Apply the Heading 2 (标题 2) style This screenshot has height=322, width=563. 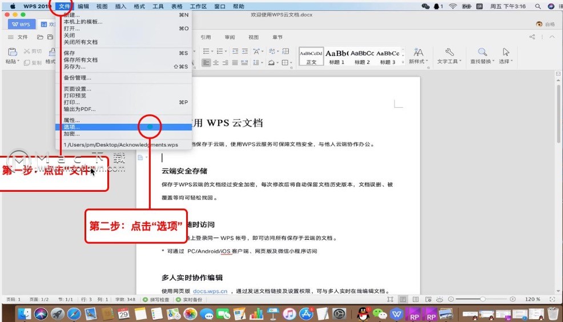362,57
